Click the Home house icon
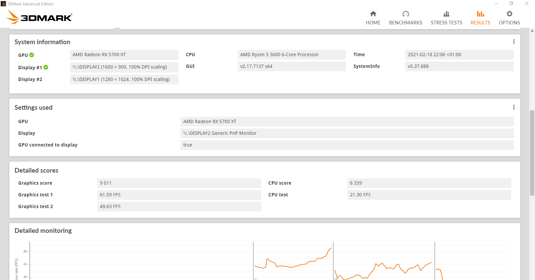The height and width of the screenshot is (280, 535). 373,14
